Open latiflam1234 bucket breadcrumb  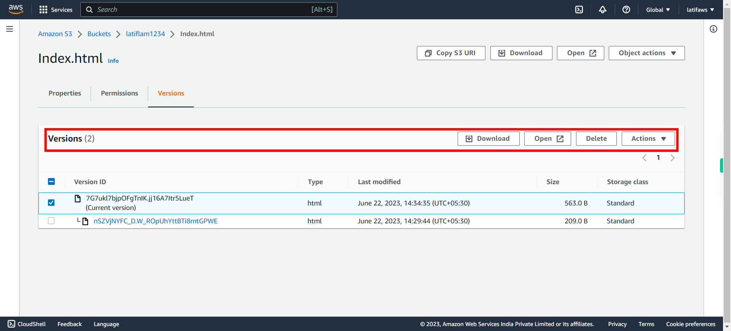(145, 34)
